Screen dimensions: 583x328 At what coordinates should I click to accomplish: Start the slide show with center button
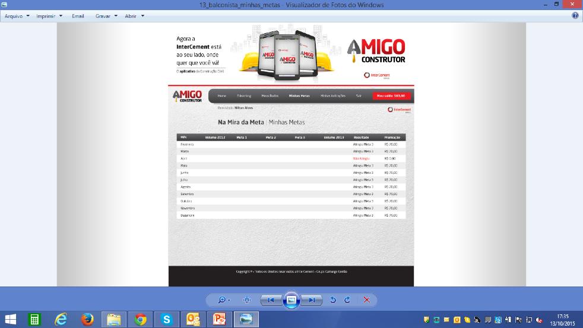coord(291,300)
